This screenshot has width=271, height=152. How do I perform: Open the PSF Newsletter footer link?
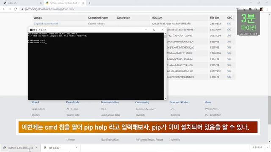pos(213,115)
